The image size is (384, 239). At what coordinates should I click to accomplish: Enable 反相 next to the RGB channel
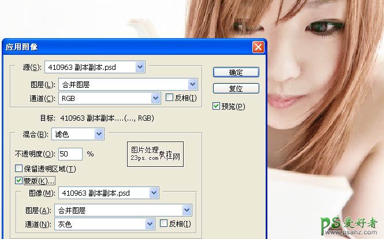click(170, 98)
